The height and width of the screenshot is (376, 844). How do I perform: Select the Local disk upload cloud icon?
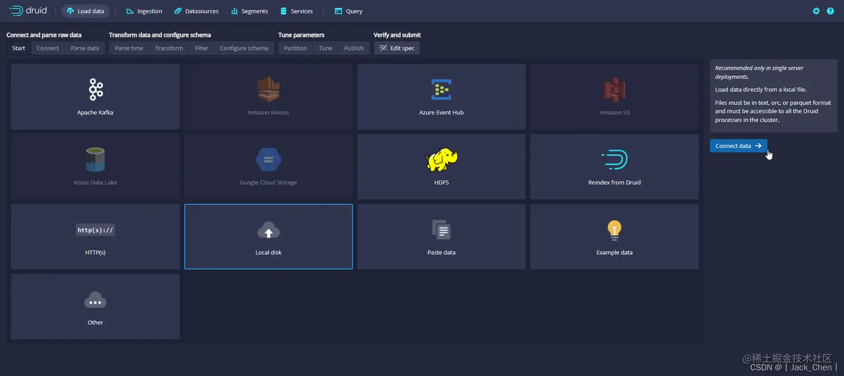pyautogui.click(x=268, y=230)
